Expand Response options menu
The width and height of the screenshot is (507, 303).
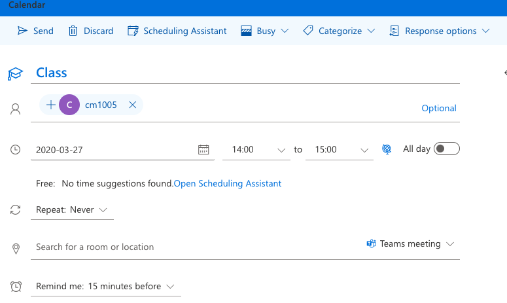pyautogui.click(x=439, y=31)
